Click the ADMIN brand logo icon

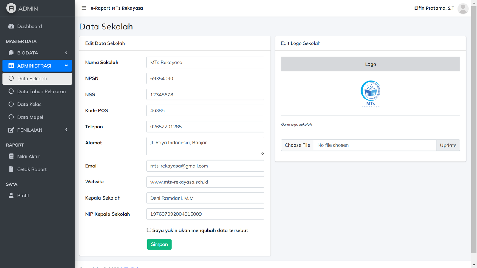11,8
